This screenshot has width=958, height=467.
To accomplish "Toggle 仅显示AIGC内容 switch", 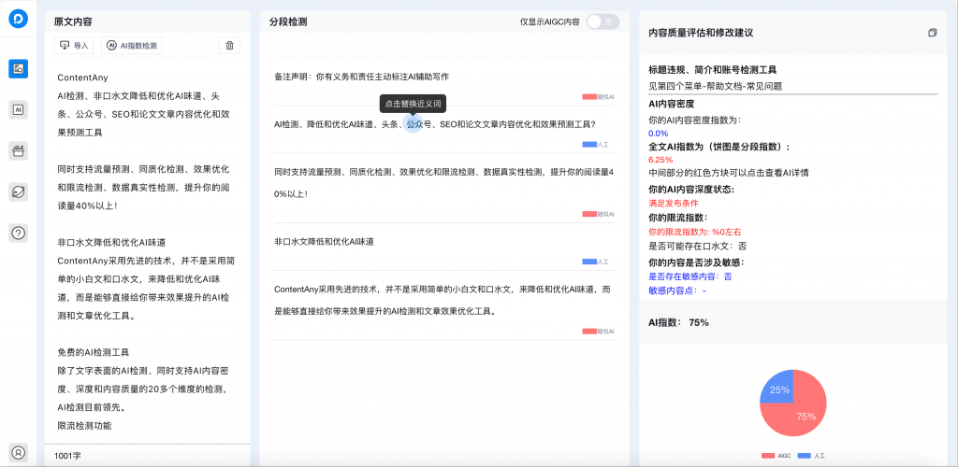I will click(x=602, y=21).
